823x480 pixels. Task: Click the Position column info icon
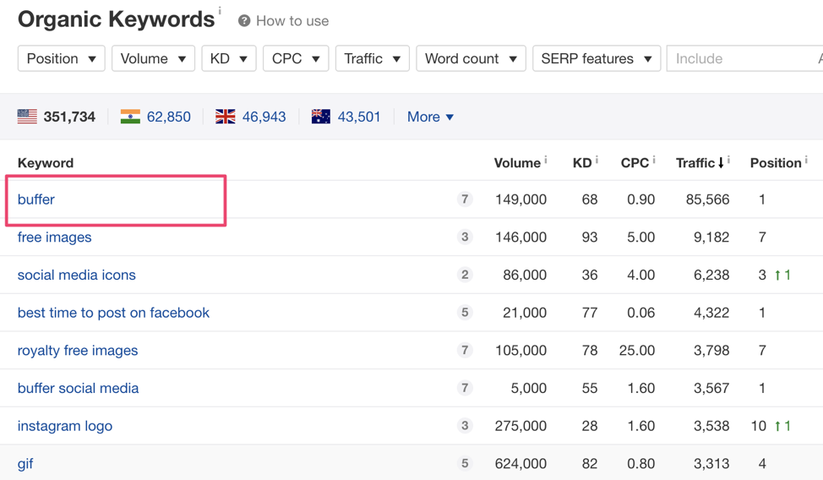pyautogui.click(x=806, y=159)
